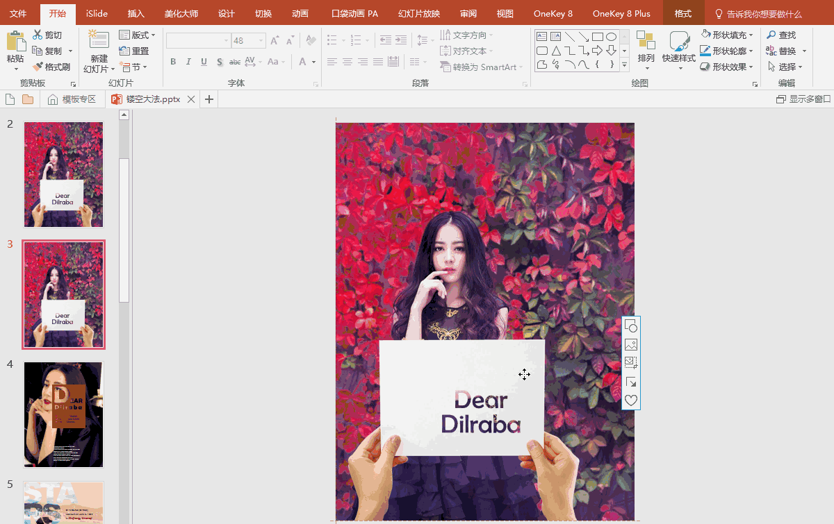Switch to the Insert (插入) ribbon tab

coord(136,14)
